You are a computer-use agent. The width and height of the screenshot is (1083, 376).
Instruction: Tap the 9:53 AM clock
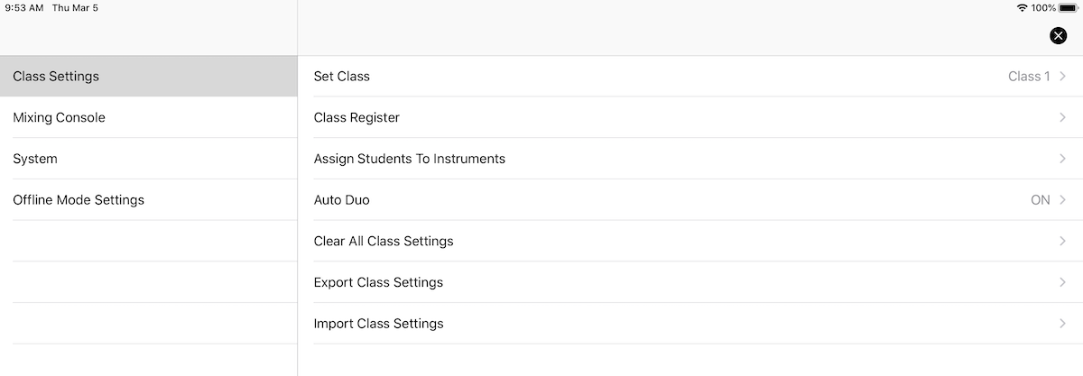pyautogui.click(x=23, y=7)
